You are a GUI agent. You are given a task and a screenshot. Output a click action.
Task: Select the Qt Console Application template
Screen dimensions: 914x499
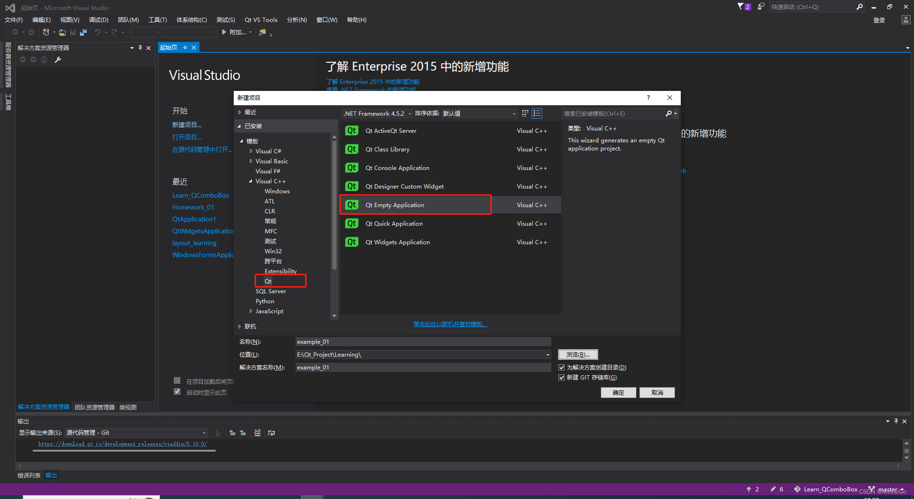450,168
